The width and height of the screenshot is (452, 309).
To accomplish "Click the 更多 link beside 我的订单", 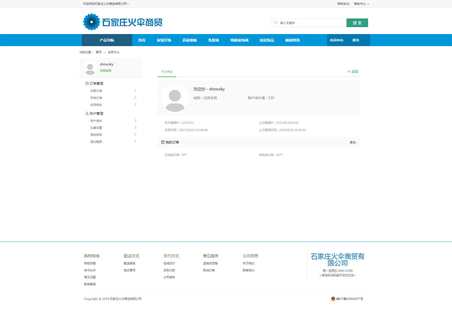I will (x=354, y=143).
